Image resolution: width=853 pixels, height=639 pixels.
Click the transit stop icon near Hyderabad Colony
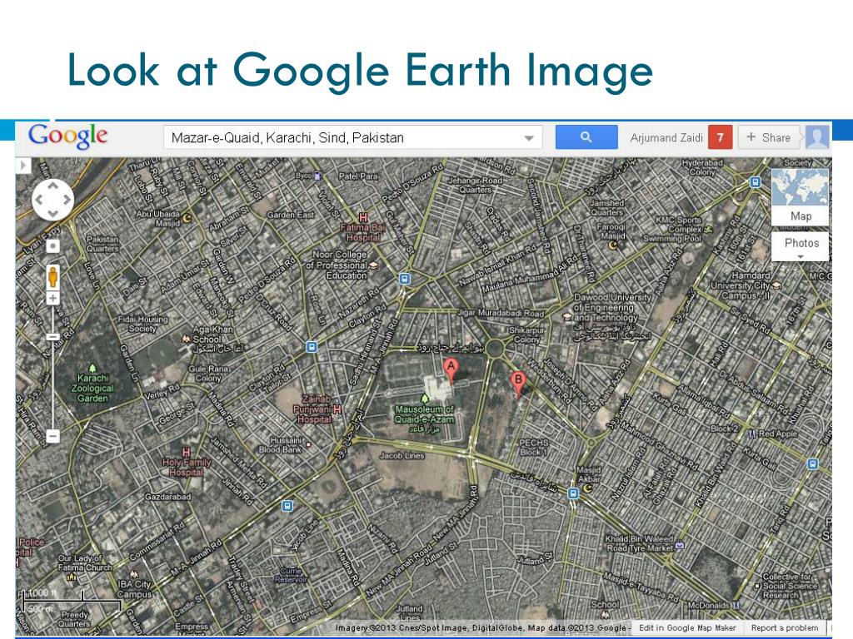755,182
